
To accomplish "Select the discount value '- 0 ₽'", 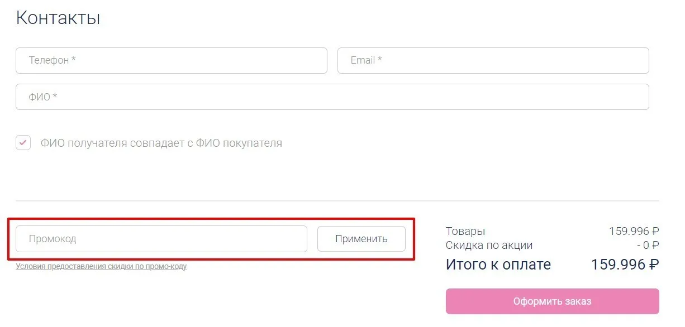I will click(x=648, y=245).
